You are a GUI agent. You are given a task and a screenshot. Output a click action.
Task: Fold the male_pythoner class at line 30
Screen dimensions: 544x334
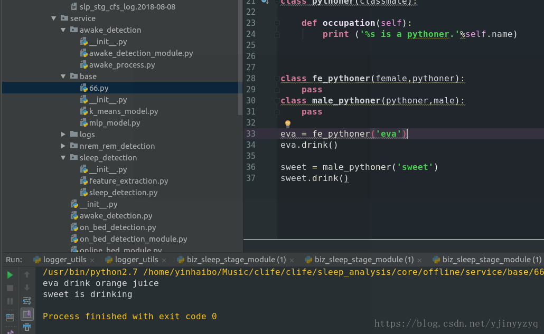click(277, 101)
